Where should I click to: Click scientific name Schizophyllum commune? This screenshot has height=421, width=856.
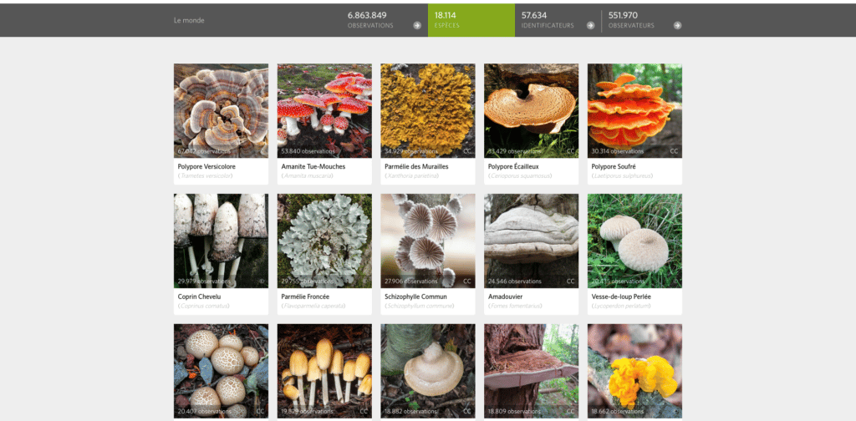420,306
